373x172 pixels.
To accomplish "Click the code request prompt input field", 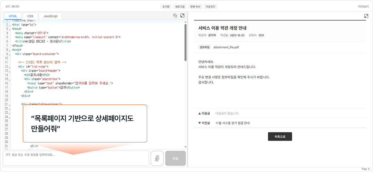I will [76, 158].
